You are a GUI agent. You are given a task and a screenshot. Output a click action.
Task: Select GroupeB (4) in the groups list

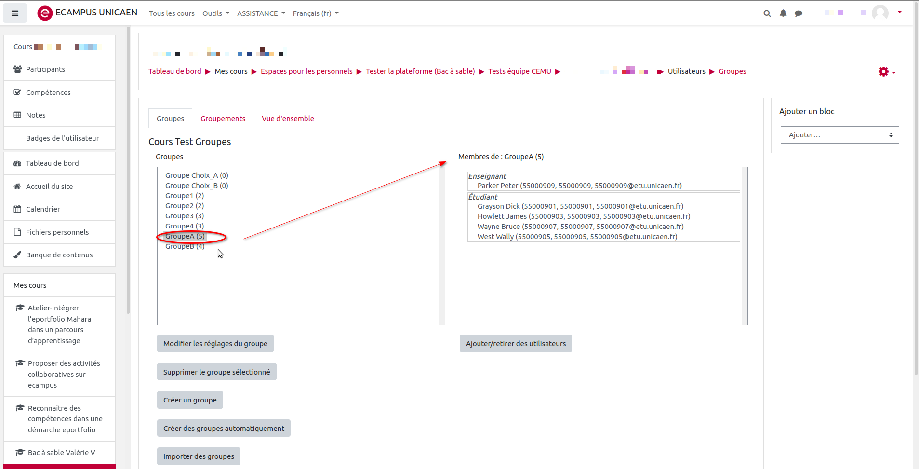point(185,246)
